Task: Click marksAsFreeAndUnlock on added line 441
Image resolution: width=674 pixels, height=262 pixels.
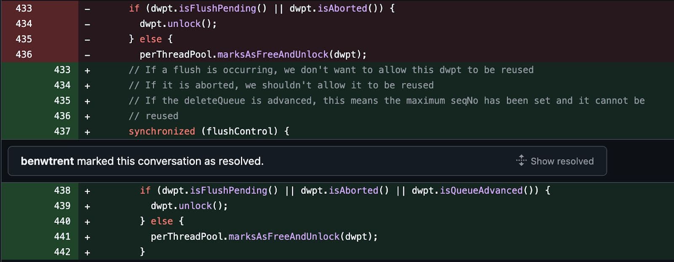Action: [284, 236]
